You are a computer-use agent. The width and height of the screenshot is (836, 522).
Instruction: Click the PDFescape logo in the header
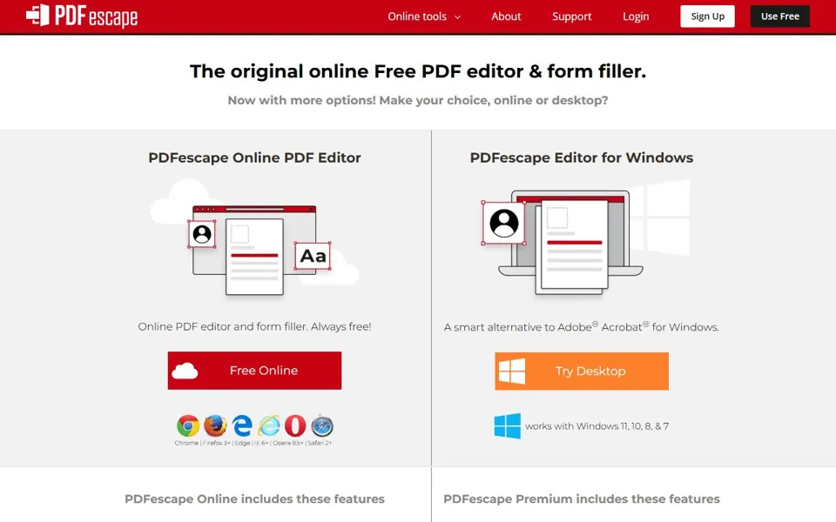82,16
